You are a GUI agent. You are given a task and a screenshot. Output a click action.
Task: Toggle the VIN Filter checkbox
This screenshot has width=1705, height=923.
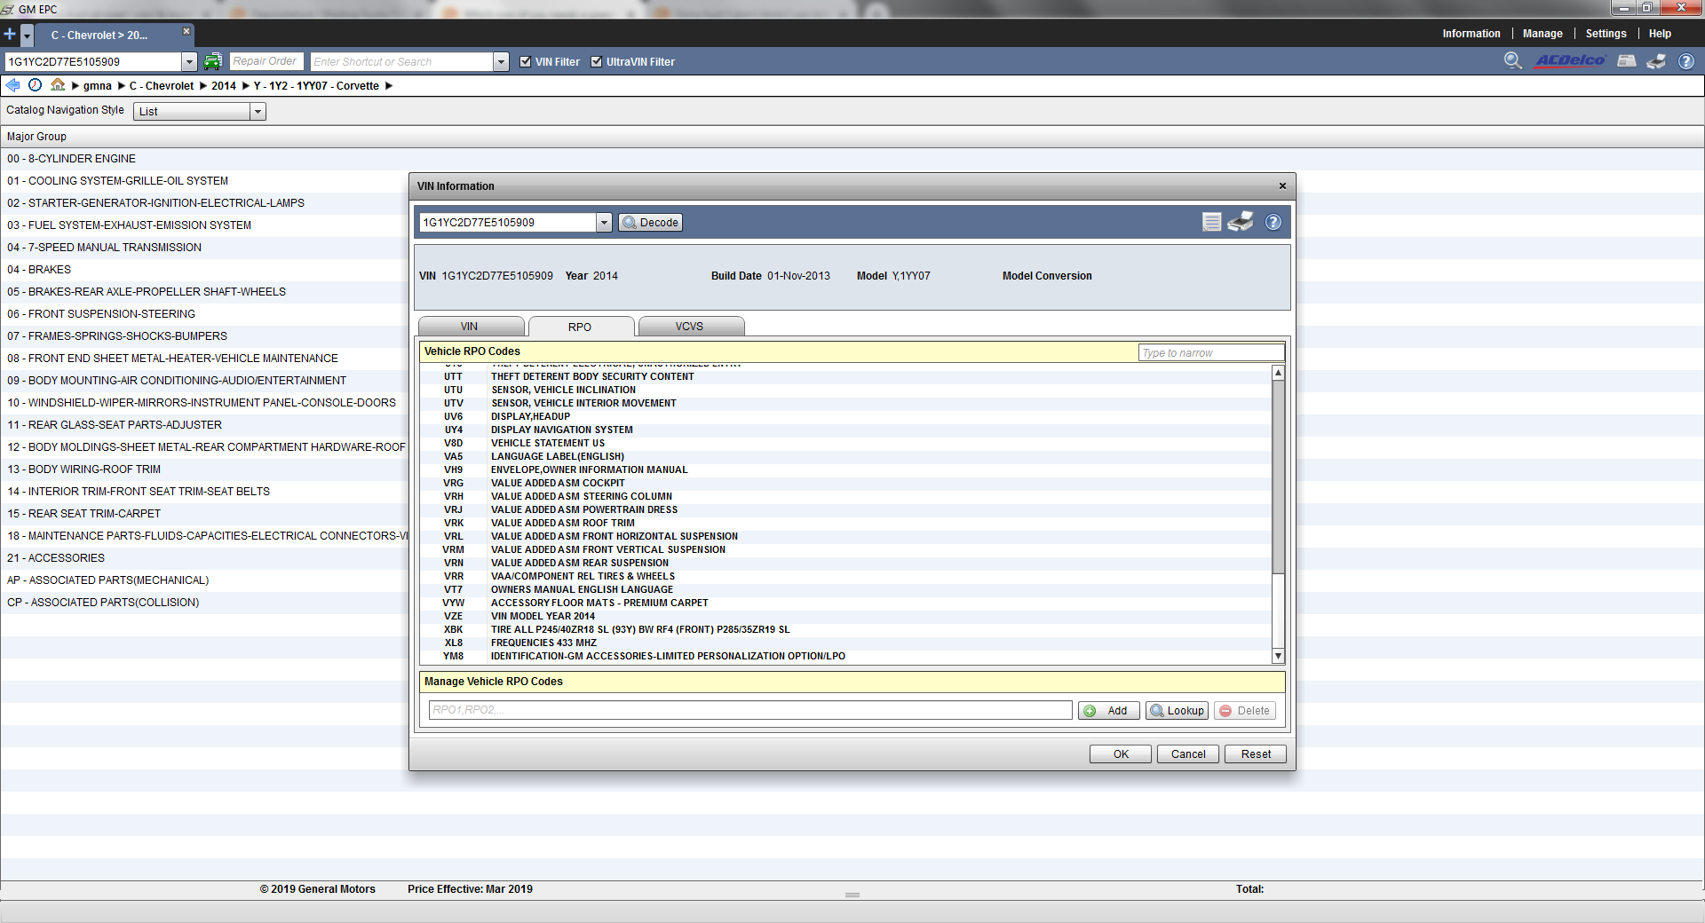coord(526,61)
